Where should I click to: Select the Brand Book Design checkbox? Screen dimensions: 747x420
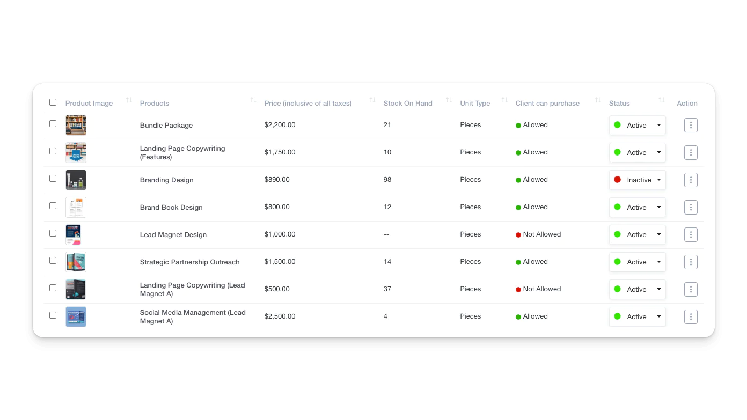click(53, 205)
